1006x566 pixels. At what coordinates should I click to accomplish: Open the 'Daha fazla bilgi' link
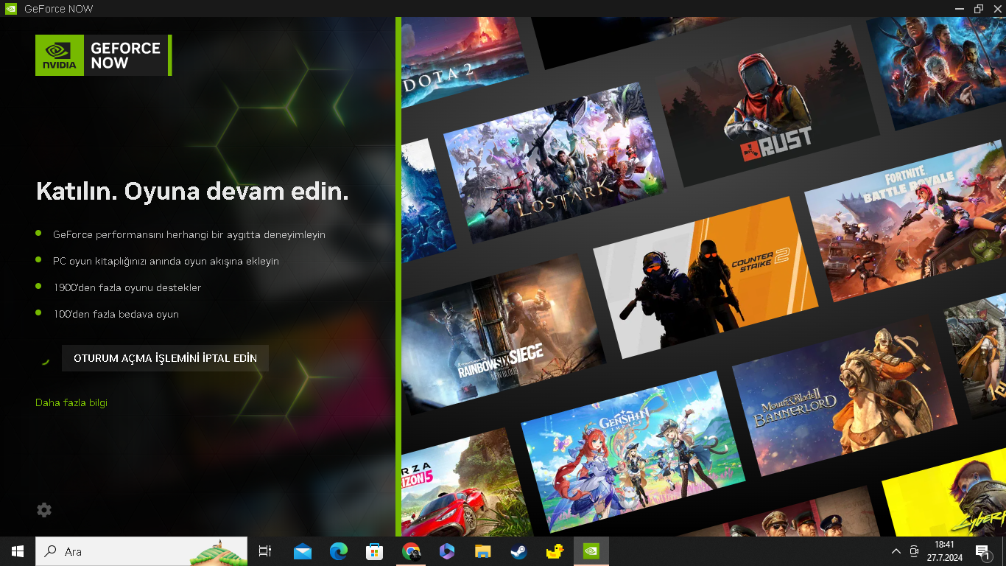pos(71,402)
